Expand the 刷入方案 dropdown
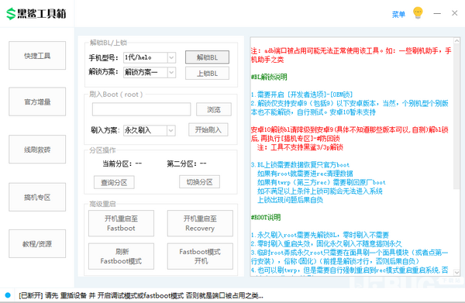 pyautogui.click(x=171, y=130)
